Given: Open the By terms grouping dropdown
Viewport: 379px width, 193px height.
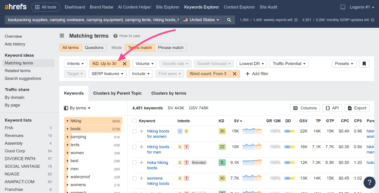Looking at the screenshot, I should coord(77,108).
